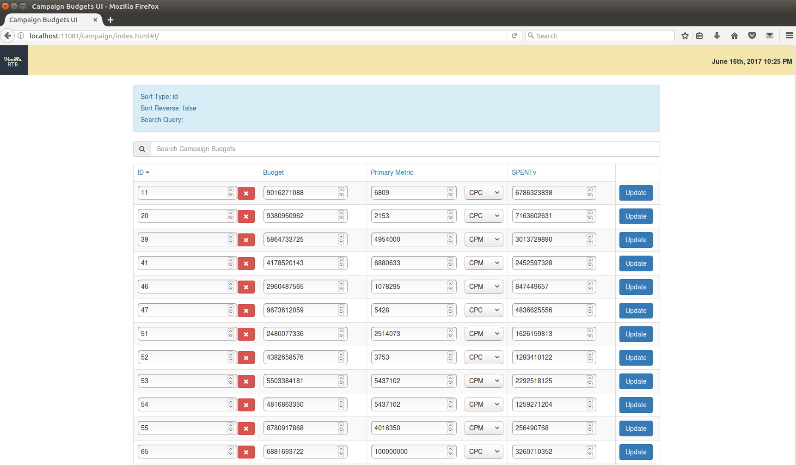Click the search magnifier icon beside Campaign Budgets field

pyautogui.click(x=142, y=149)
